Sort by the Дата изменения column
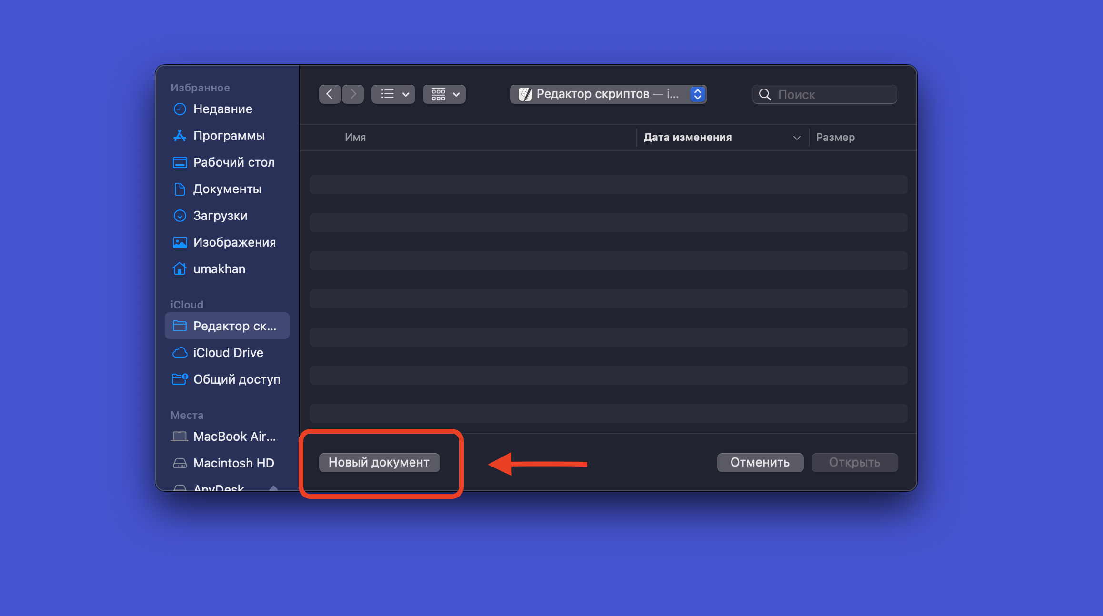This screenshot has height=616, width=1103. point(687,138)
